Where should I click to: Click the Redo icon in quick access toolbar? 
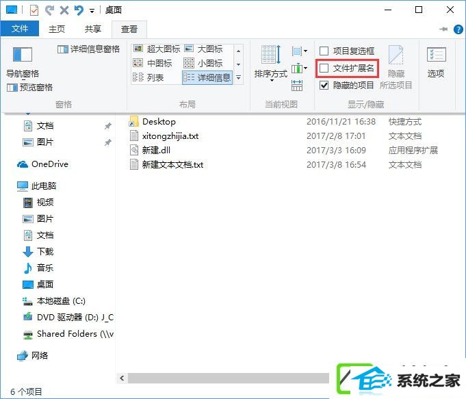pyautogui.click(x=49, y=10)
